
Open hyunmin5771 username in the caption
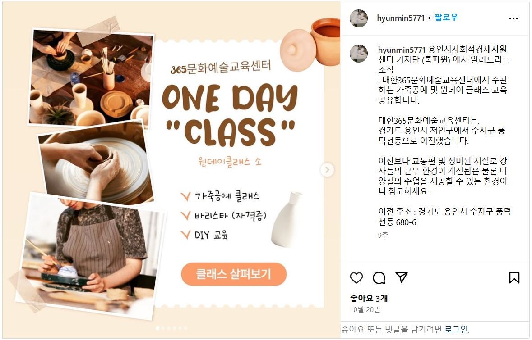pyautogui.click(x=402, y=50)
